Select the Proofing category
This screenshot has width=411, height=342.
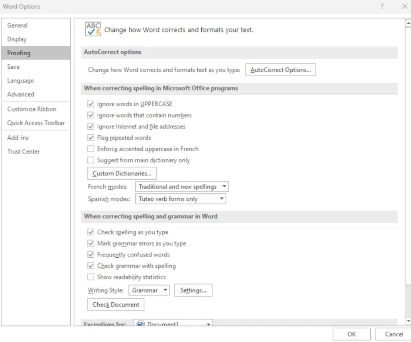36,53
